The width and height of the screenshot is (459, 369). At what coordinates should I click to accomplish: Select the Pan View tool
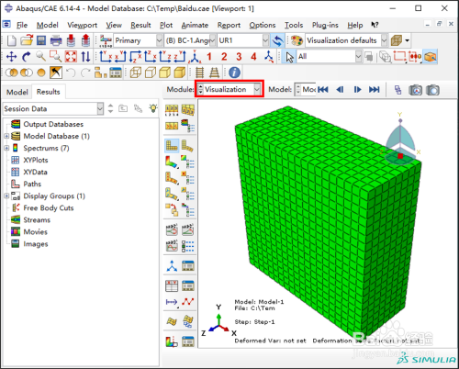tap(12, 57)
